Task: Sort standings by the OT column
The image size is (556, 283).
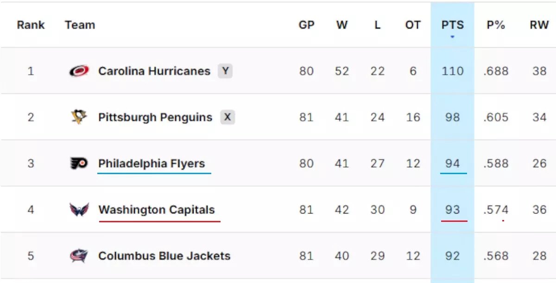Action: (x=412, y=25)
